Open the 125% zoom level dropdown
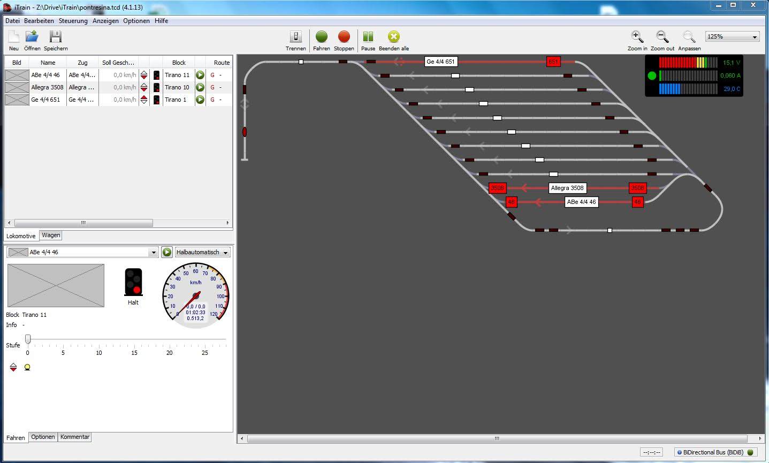Screen dimensions: 769x463 (x=733, y=37)
